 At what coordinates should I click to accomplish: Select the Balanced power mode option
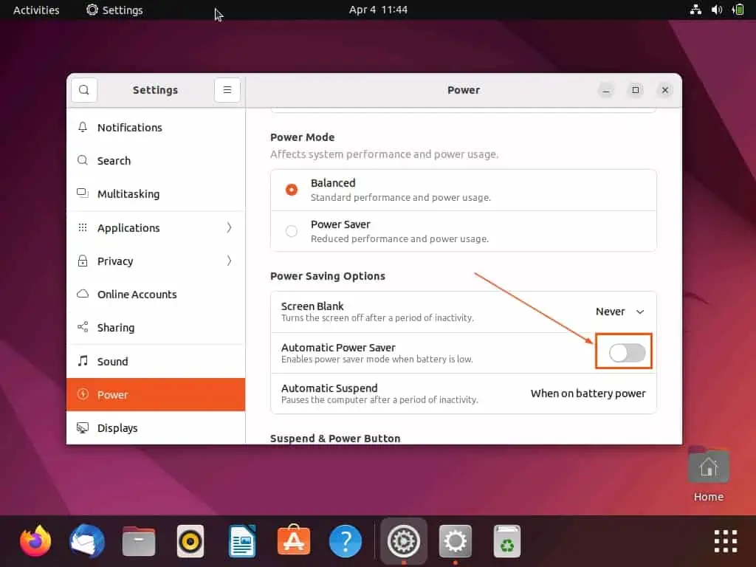pos(292,190)
